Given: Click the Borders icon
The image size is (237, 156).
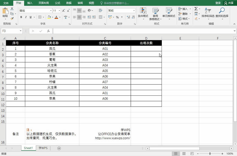Looking at the screenshot, I should pyautogui.click(x=40, y=17).
